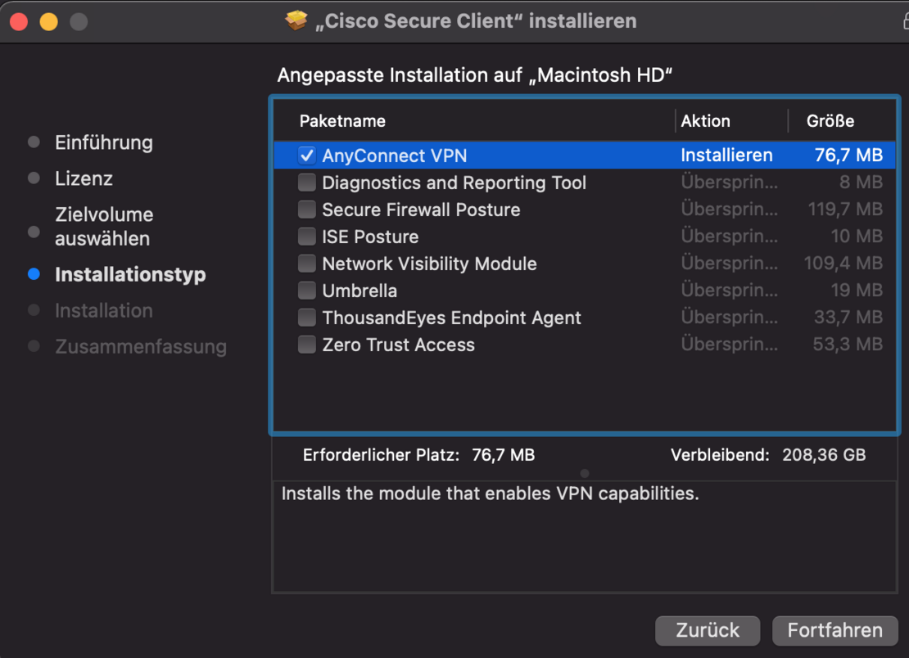Check the Secure Firewall Posture box
The image size is (909, 658).
tap(307, 210)
